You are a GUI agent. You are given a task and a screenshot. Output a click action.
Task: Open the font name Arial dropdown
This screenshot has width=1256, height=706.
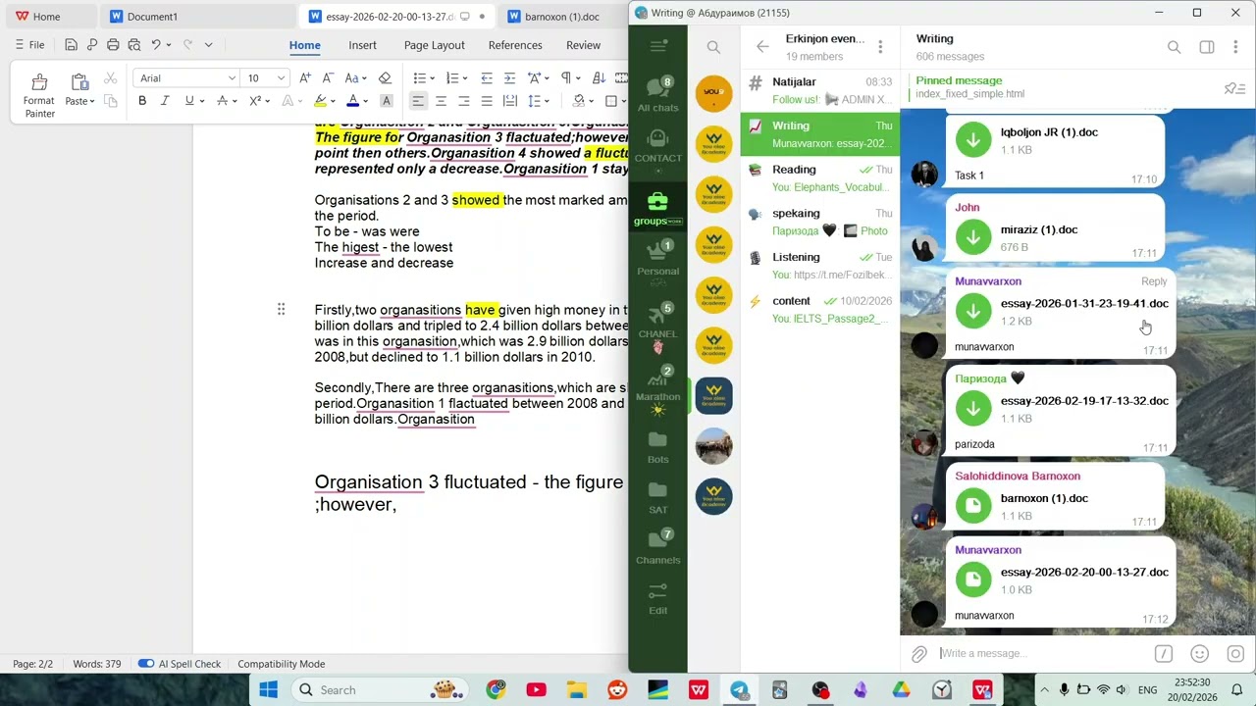[x=232, y=78]
